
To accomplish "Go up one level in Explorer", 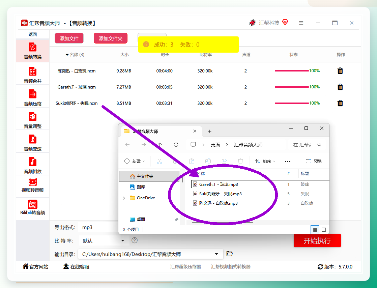I will [159, 145].
